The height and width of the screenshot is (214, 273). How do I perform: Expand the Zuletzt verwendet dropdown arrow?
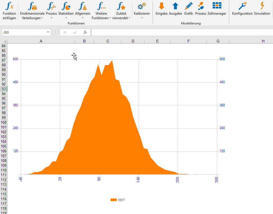(x=129, y=18)
